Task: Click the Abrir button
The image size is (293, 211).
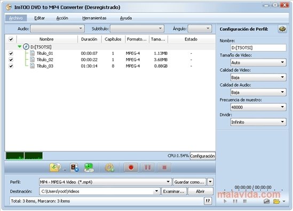Action: pos(200,191)
